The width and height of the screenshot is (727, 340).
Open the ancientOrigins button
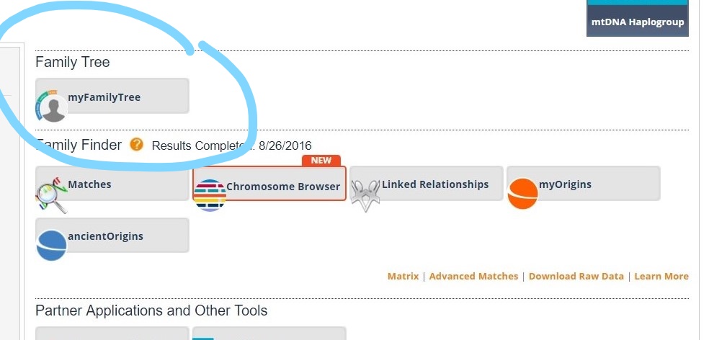(112, 236)
